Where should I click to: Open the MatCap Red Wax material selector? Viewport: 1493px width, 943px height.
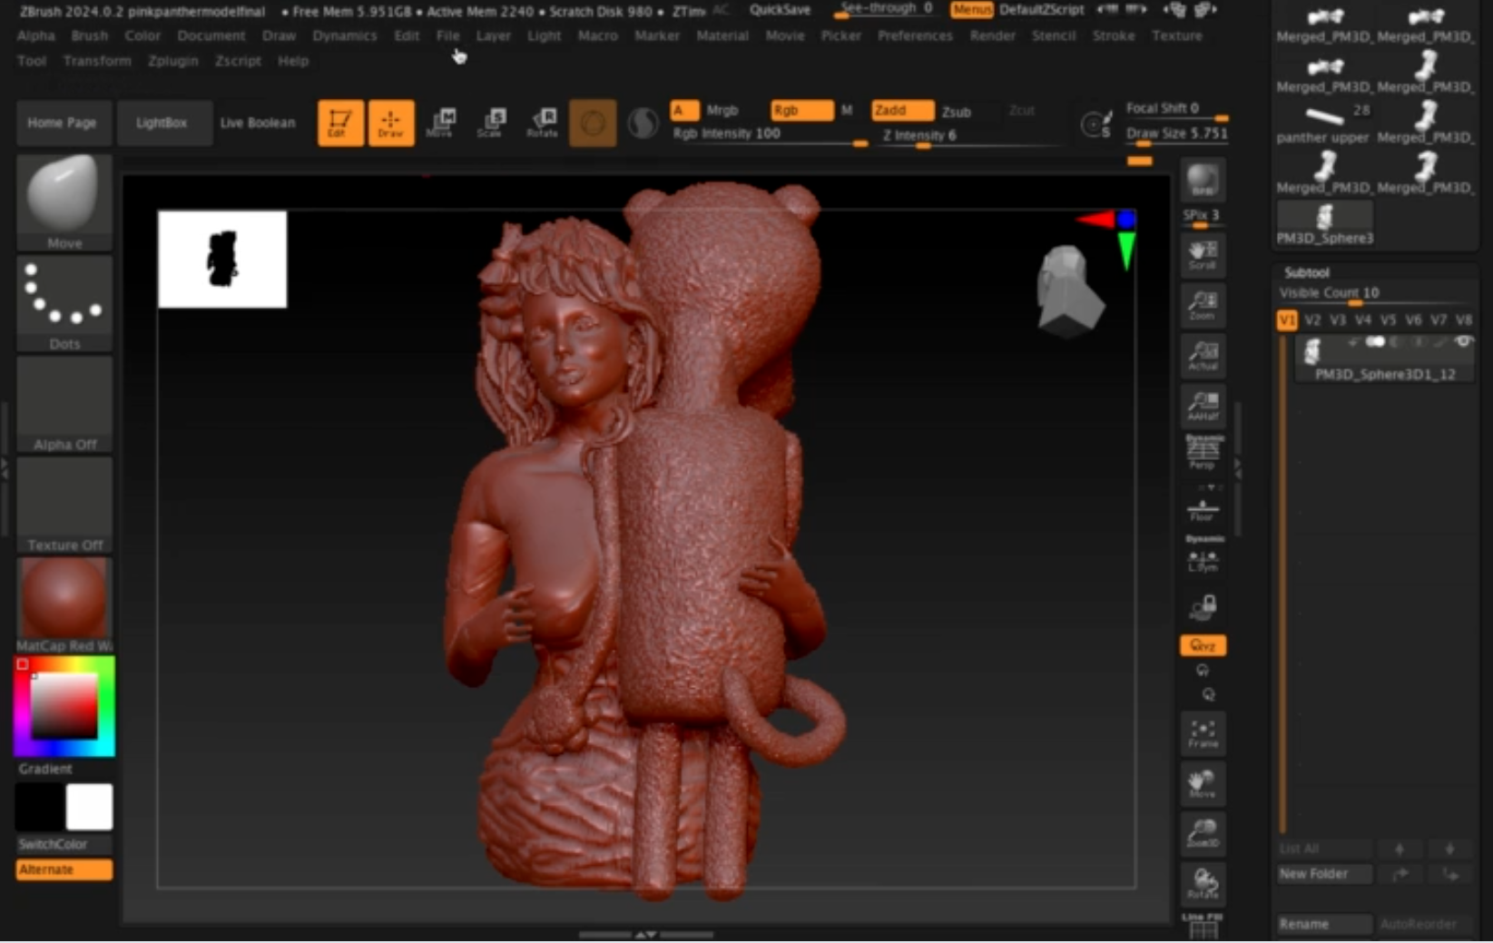64,605
